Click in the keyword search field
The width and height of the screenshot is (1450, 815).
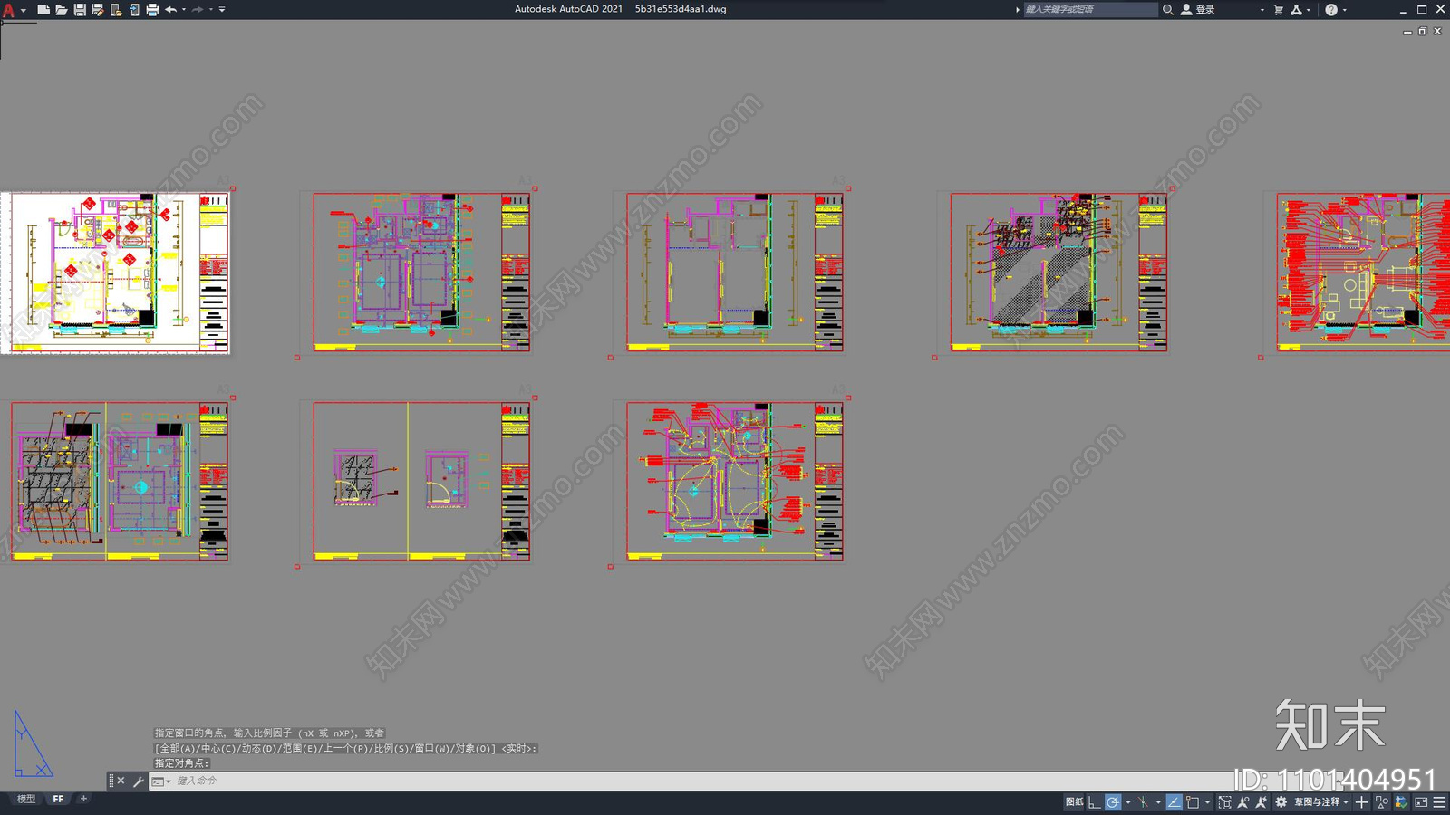[1090, 9]
